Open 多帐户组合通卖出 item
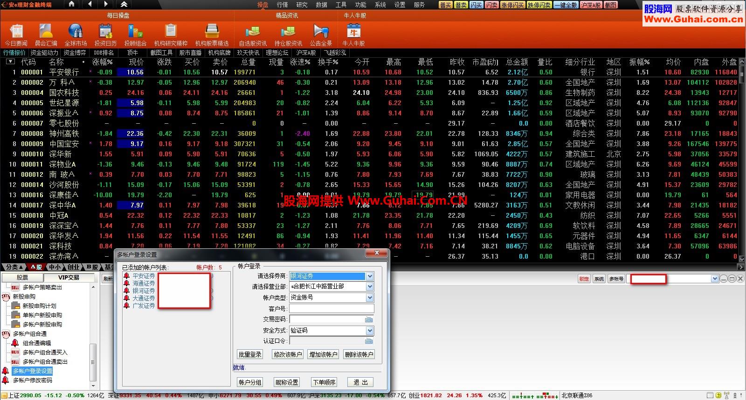Screen dimensions: 746x400 [x=45, y=361]
